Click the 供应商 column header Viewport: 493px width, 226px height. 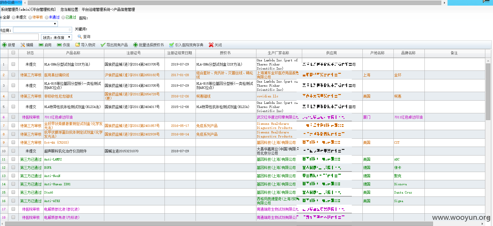point(332,53)
